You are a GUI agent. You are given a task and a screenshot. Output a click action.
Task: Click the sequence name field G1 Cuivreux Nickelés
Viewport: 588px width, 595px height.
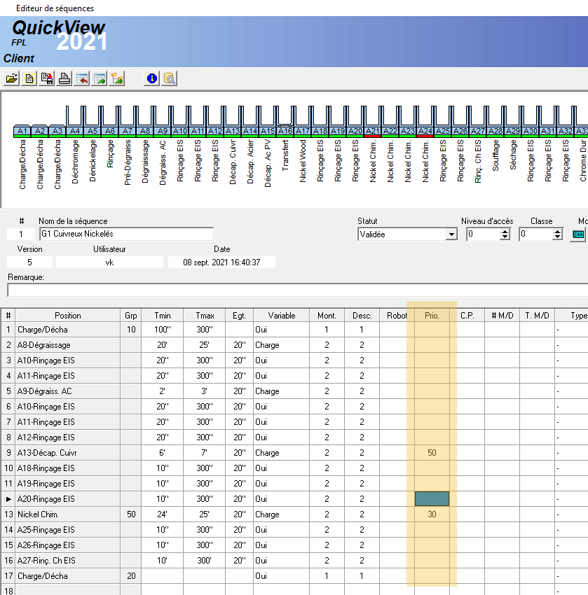coord(126,234)
